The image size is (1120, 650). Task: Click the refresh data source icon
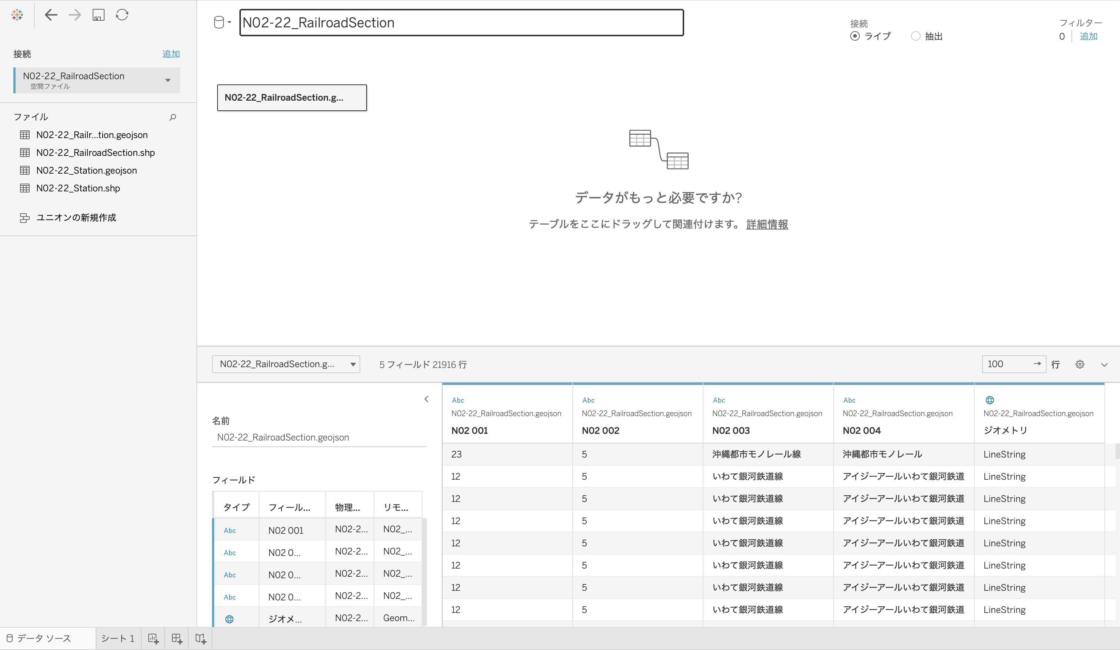click(x=122, y=15)
